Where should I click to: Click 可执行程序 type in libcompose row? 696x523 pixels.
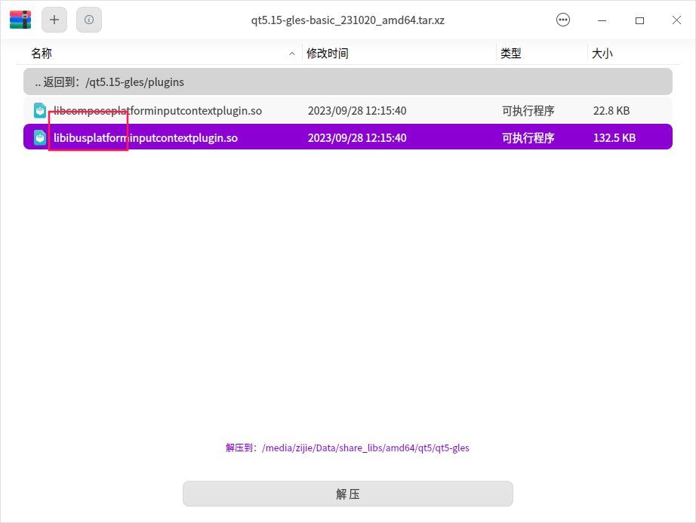(528, 110)
